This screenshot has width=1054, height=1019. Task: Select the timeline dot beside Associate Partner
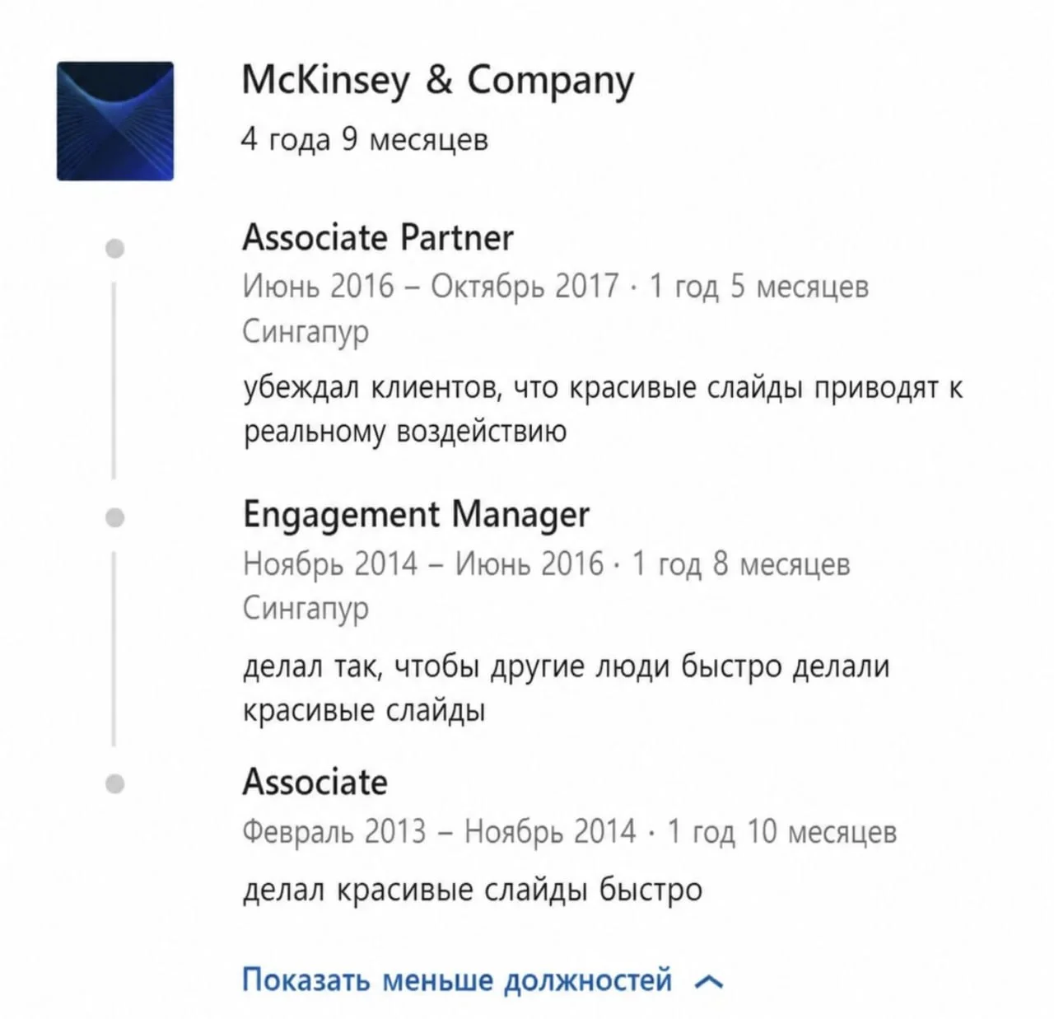[x=115, y=248]
